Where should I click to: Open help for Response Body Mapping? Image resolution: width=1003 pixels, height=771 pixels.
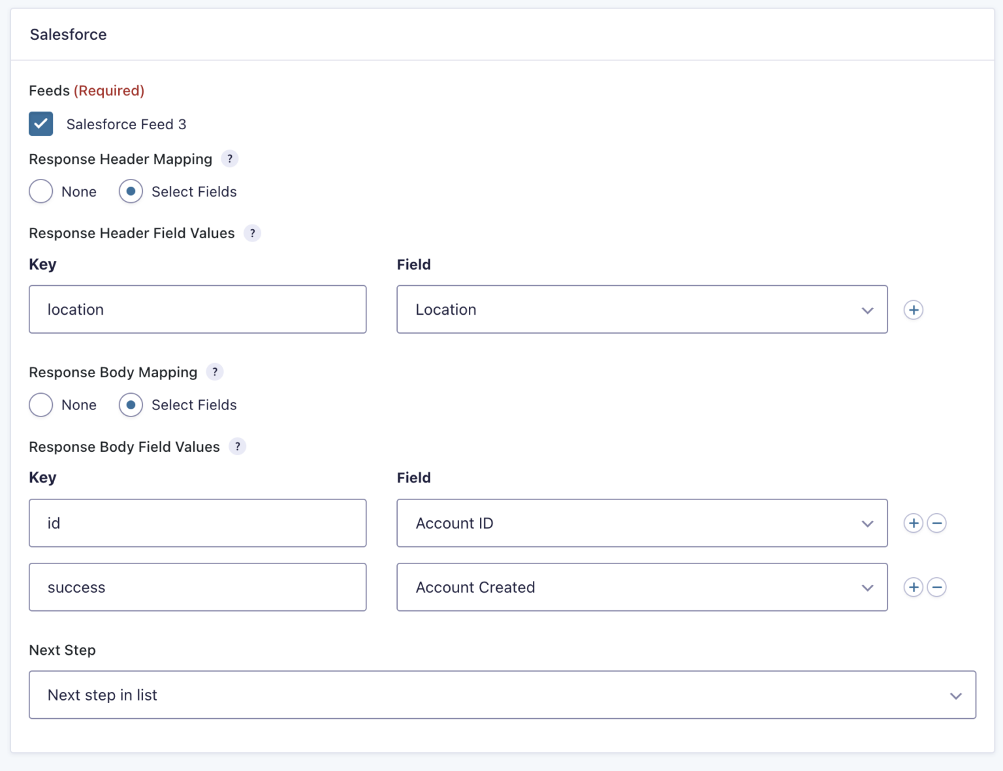click(215, 372)
